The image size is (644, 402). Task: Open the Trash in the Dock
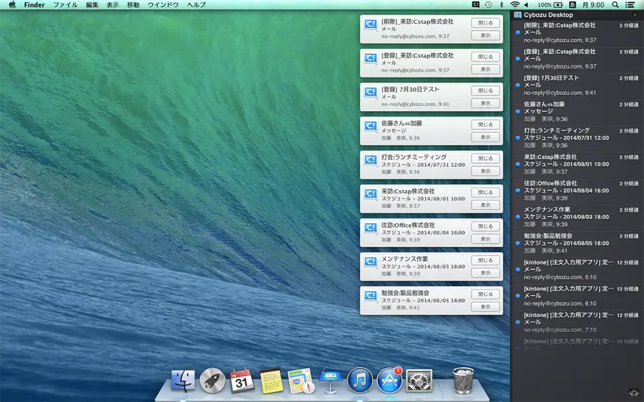(x=463, y=380)
